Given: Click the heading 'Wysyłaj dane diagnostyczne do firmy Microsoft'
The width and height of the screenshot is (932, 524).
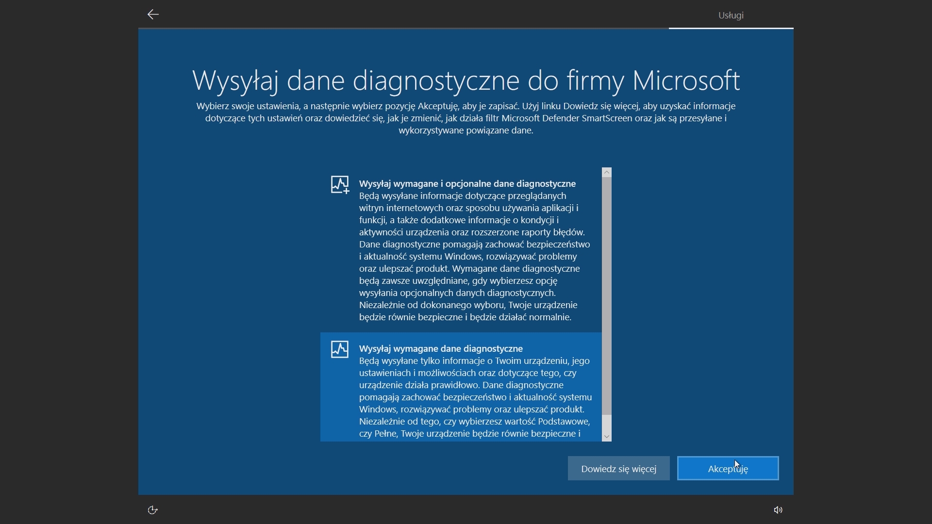Looking at the screenshot, I should (466, 80).
